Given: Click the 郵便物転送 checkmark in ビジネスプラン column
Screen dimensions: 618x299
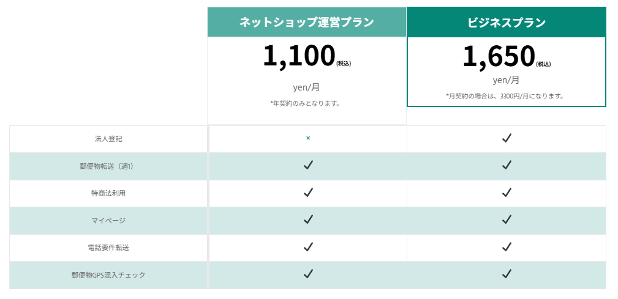Looking at the screenshot, I should (x=507, y=165).
